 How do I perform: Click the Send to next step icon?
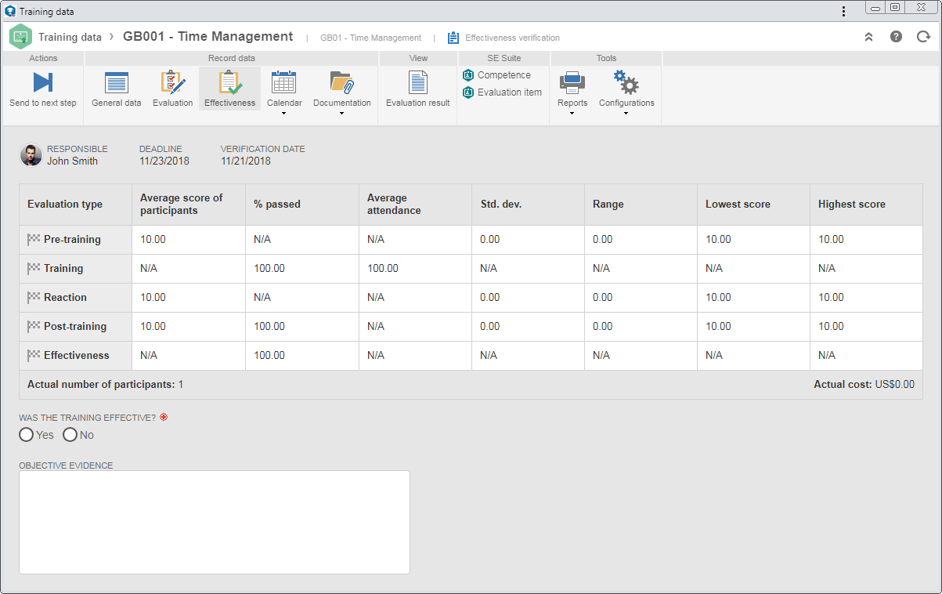click(43, 82)
